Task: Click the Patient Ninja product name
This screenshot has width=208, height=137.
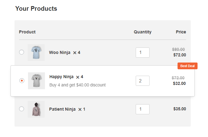Action: [62, 109]
